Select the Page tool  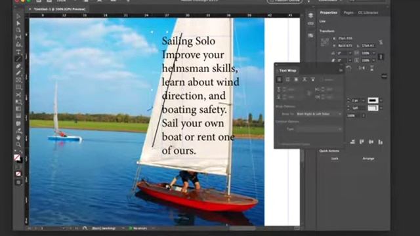point(18,31)
